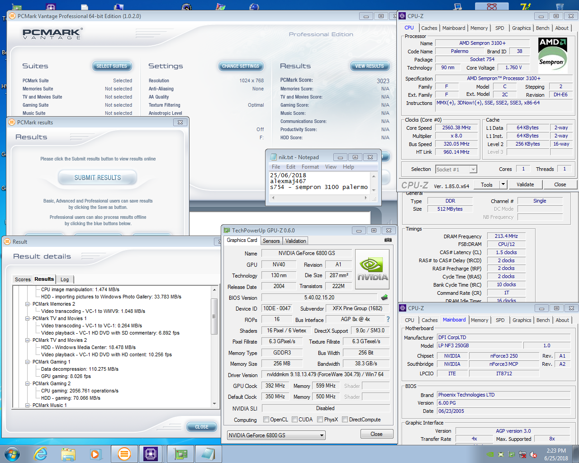
Task: Click the volume muted speaker tray icon
Action: [x=533, y=454]
